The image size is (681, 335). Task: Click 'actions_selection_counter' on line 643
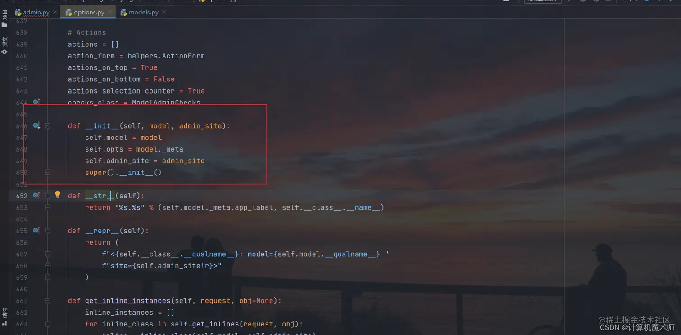point(121,91)
